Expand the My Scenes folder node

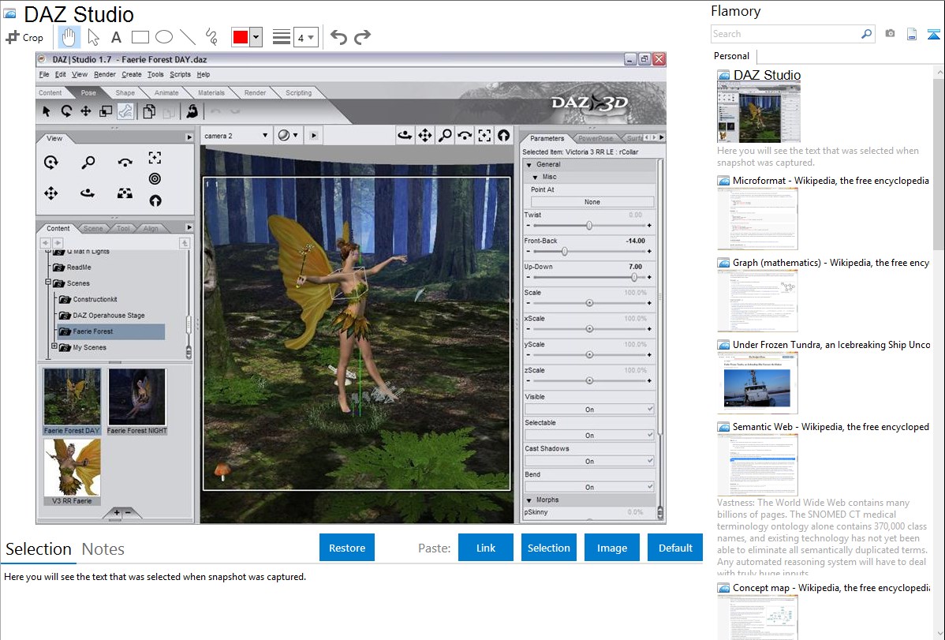click(54, 346)
